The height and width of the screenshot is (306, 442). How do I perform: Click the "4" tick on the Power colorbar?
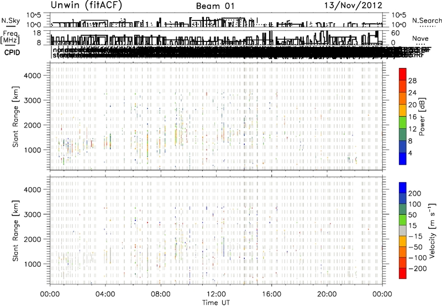tap(411, 153)
